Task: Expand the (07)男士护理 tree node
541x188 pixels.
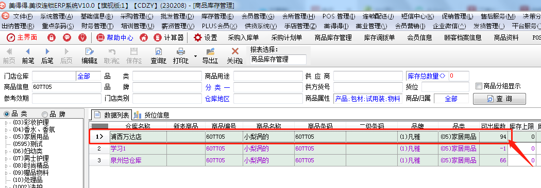Action: pyautogui.click(x=6, y=158)
